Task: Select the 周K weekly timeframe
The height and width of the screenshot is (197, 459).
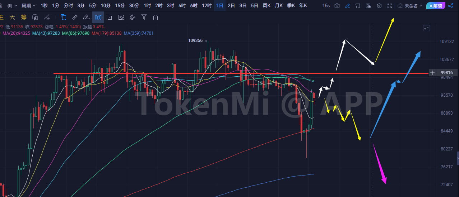Action: (x=266, y=6)
